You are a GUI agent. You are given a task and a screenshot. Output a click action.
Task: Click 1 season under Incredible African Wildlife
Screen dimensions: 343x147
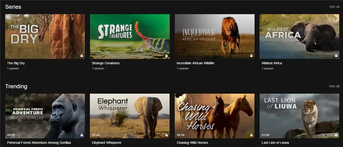pyautogui.click(x=183, y=69)
